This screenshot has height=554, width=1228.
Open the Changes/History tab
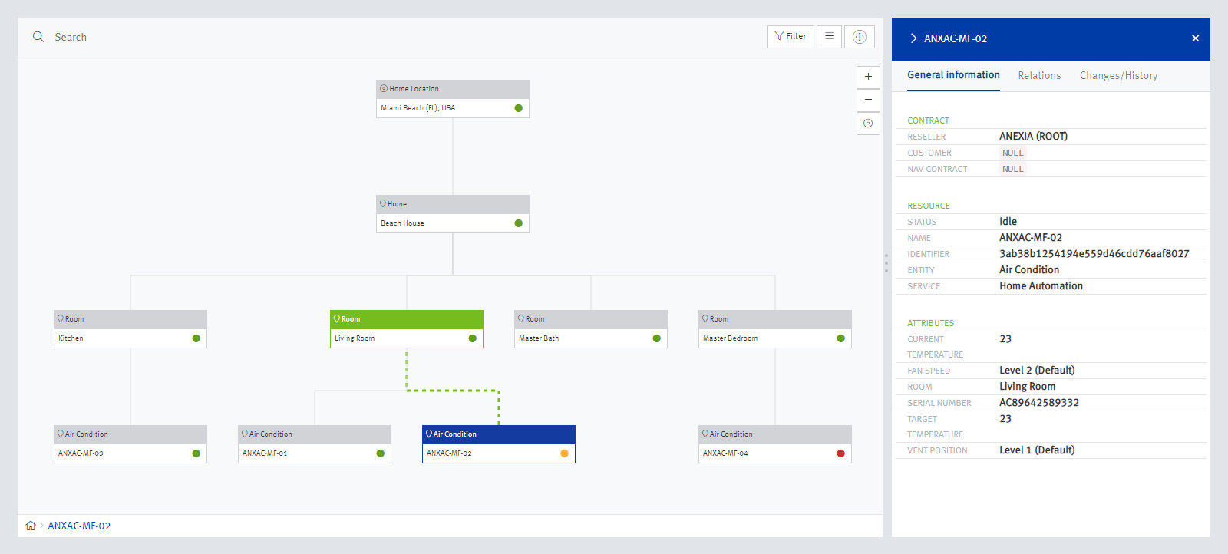tap(1118, 75)
